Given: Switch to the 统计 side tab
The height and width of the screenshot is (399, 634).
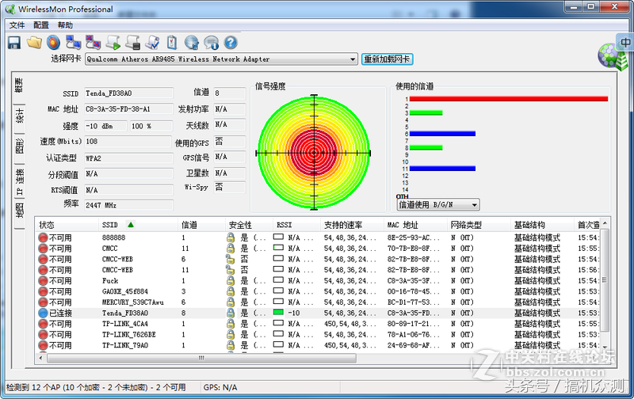Looking at the screenshot, I should tap(19, 116).
